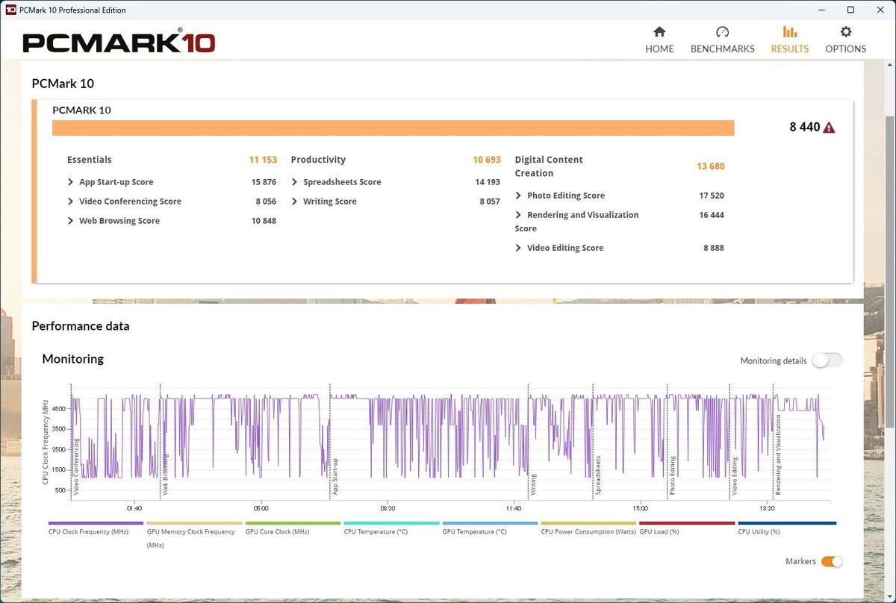Click the 08:20 time axis label

tap(388, 508)
